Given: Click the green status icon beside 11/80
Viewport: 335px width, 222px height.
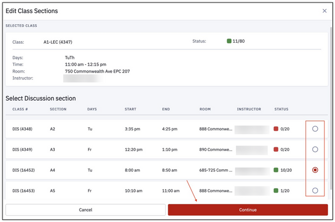Looking at the screenshot, I should pyautogui.click(x=229, y=41).
